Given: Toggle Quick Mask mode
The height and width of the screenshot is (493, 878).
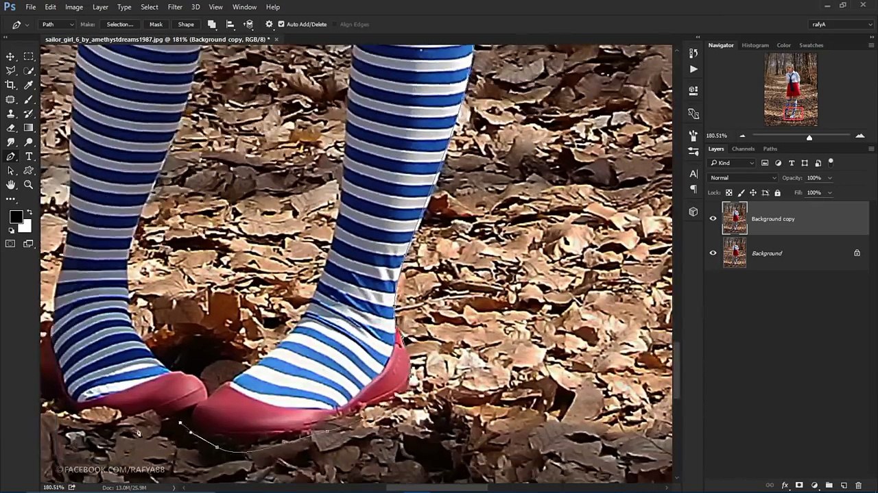Looking at the screenshot, I should click(11, 244).
